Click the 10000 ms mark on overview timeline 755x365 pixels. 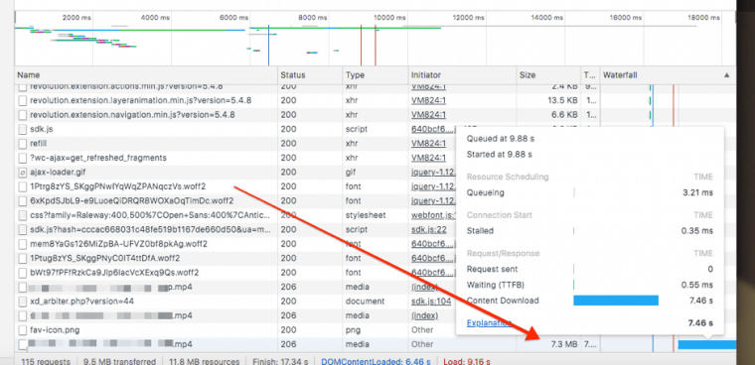tap(390, 17)
